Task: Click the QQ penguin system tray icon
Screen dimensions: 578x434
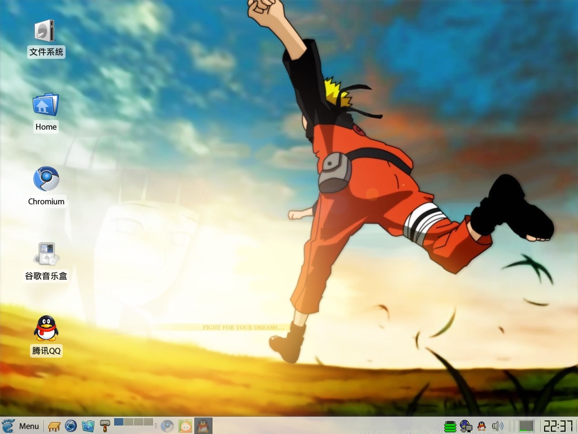Action: point(481,426)
